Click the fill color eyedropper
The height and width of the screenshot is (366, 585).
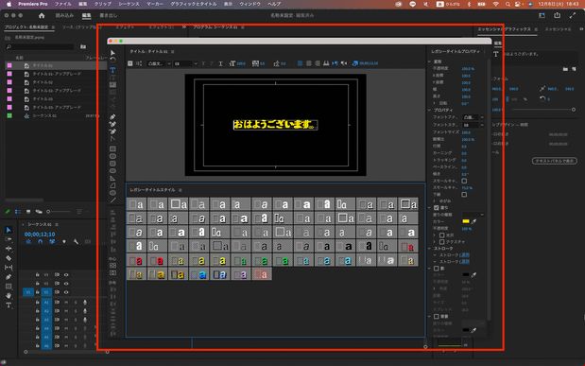point(473,221)
